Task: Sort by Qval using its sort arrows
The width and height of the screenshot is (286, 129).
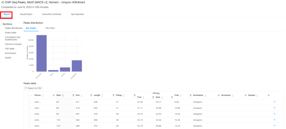Action: [x=162, y=98]
